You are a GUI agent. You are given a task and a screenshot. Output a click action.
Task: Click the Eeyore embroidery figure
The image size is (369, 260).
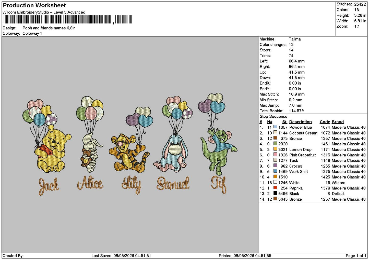click(171, 154)
